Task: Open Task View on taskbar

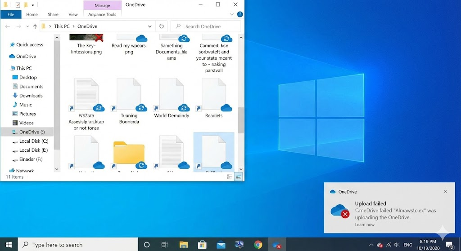Action: click(165, 245)
